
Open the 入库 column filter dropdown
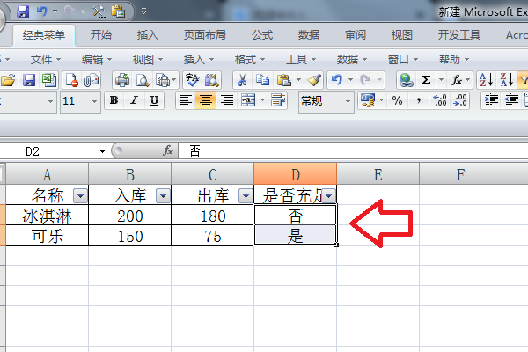pos(163,195)
